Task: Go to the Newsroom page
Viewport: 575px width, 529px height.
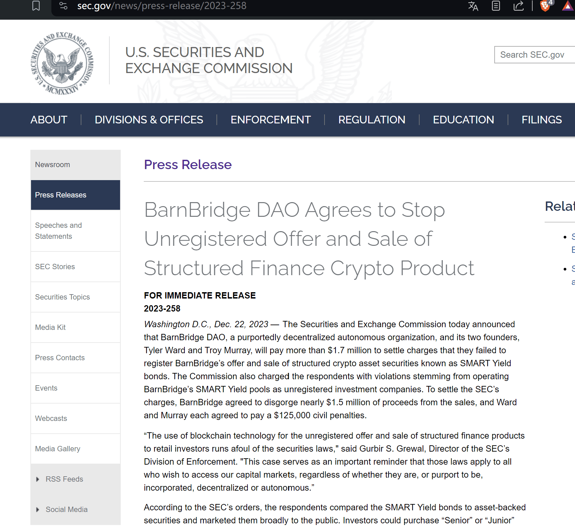Action: pyautogui.click(x=52, y=164)
